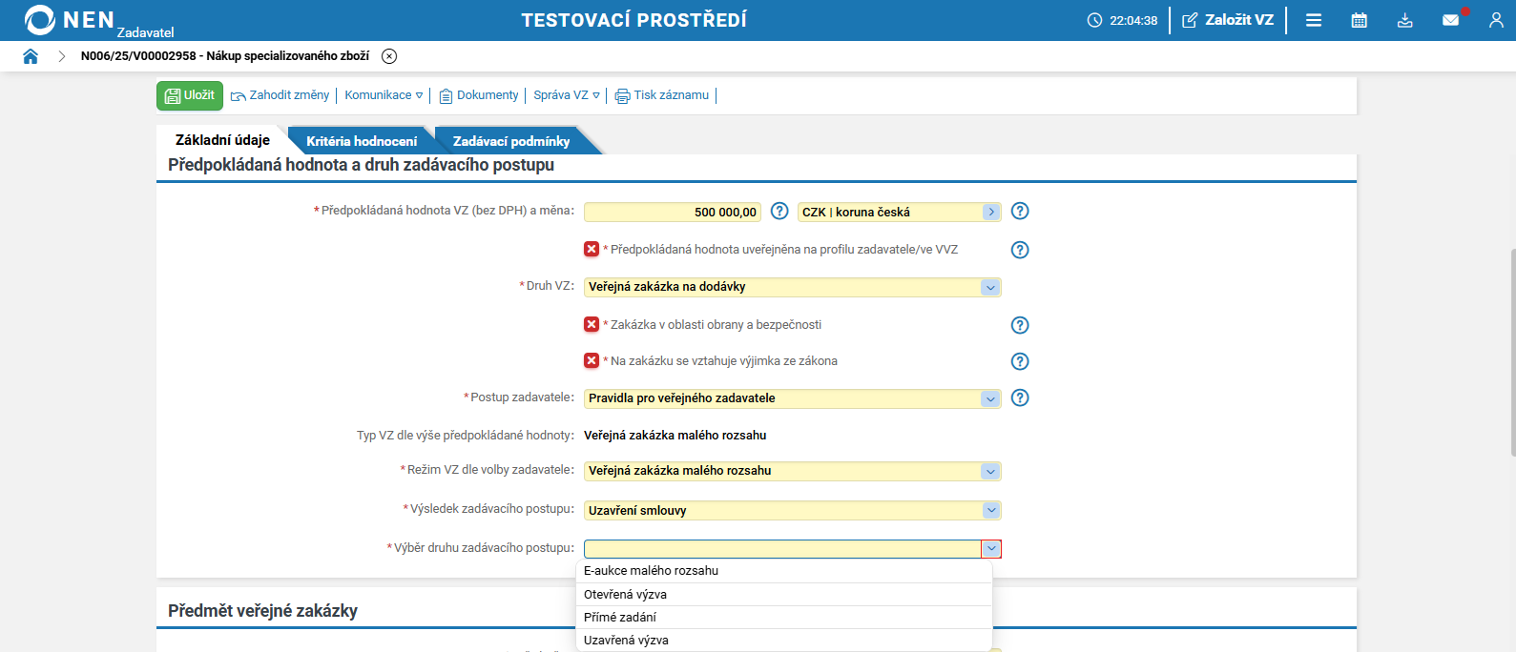Collapse Výběr druhu zadávacího postupu dropdown arrow
Screen dimensions: 1516x652
[x=991, y=548]
